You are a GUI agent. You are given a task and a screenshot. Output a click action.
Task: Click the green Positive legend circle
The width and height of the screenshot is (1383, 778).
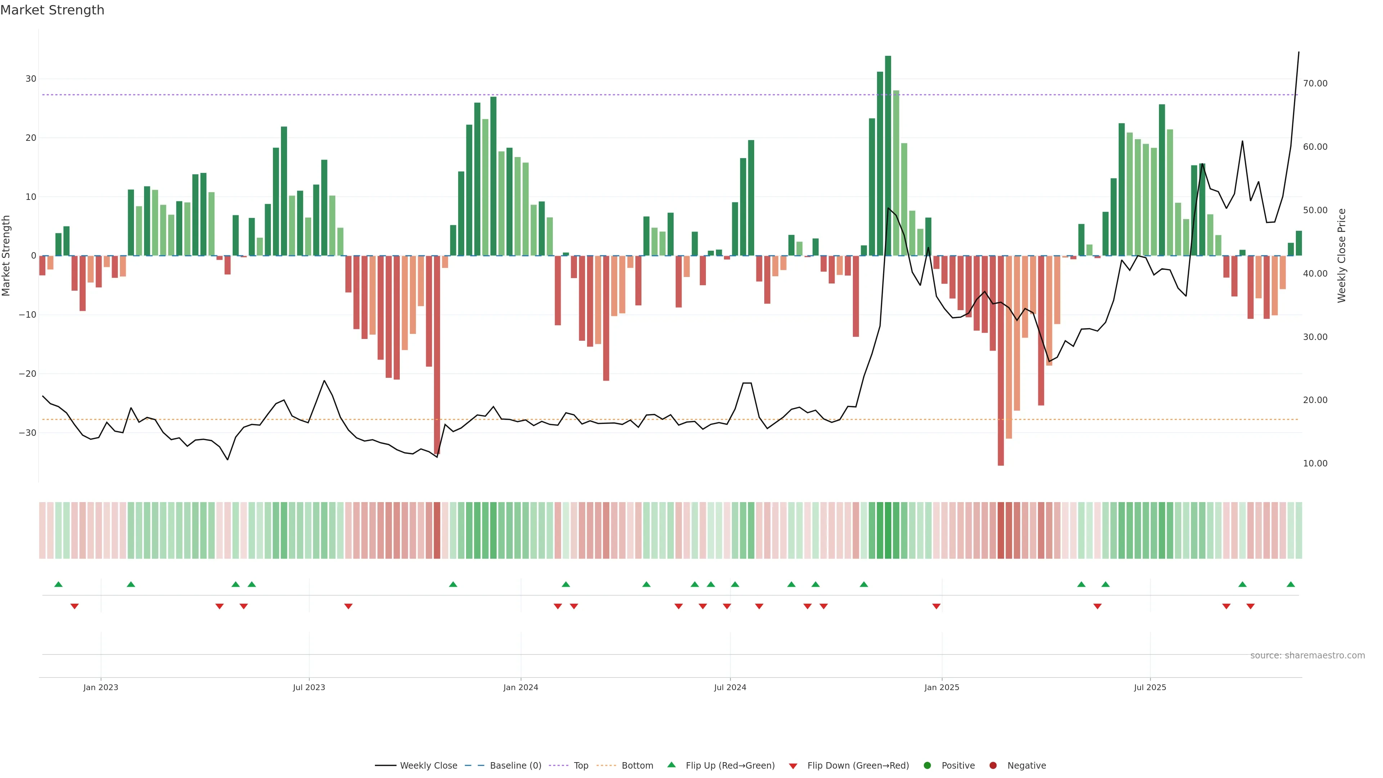click(x=927, y=766)
